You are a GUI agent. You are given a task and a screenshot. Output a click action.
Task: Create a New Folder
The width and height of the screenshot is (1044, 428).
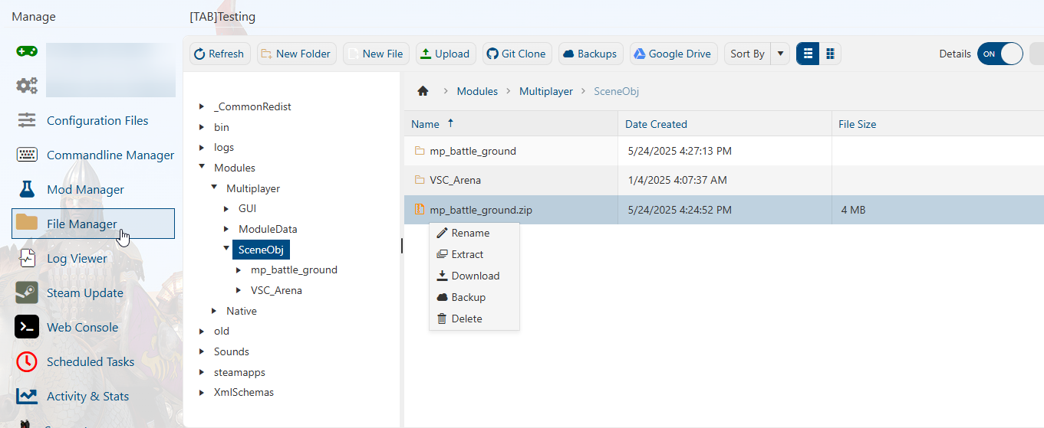[295, 54]
